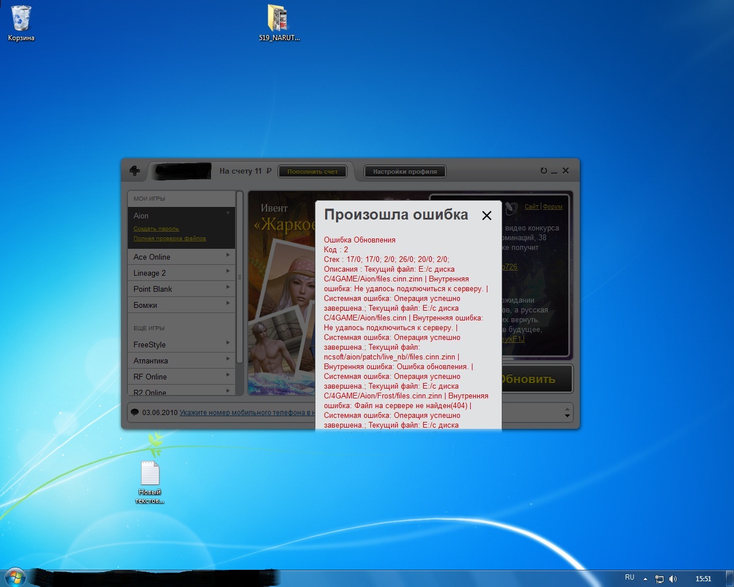Click the 'Код : 2' error code line
The width and height of the screenshot is (734, 587).
tap(336, 250)
